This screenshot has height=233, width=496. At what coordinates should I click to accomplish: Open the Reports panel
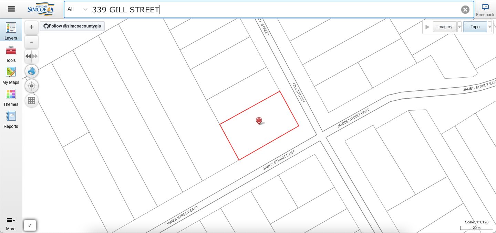coord(11,120)
